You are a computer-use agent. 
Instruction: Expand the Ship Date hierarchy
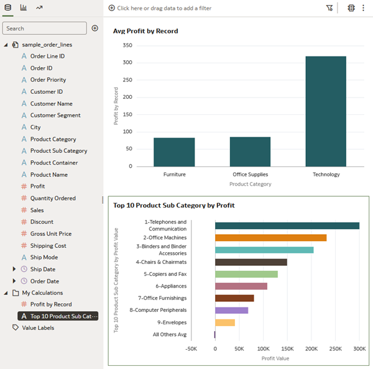14,269
